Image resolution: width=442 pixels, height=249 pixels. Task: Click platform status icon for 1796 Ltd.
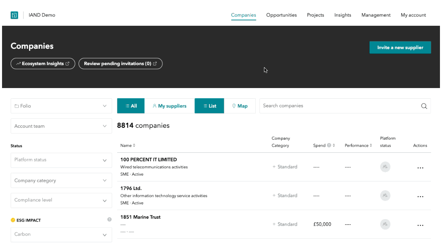(385, 195)
